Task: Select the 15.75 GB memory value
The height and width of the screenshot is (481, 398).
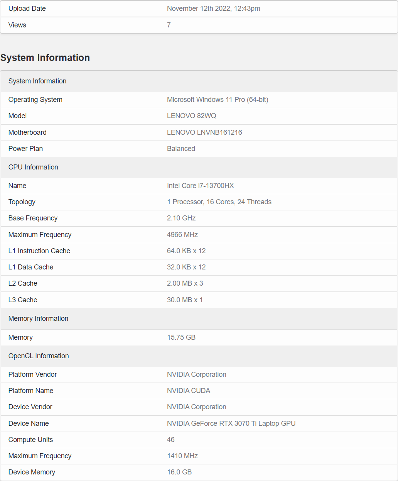Action: 181,337
